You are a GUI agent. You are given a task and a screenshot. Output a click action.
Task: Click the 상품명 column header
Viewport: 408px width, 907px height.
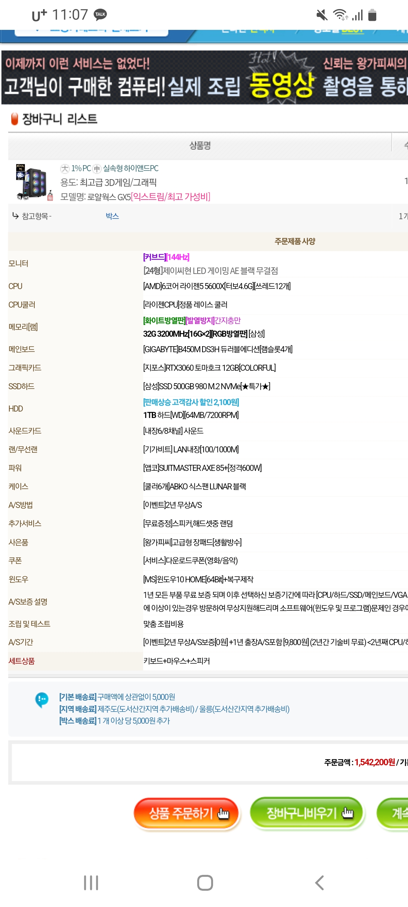pos(200,146)
